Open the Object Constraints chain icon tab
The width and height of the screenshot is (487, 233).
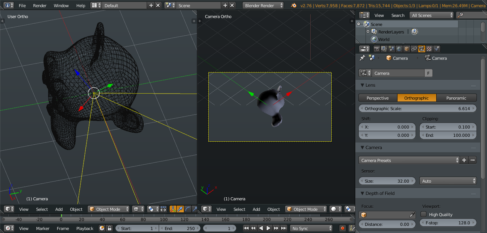[x=414, y=49]
